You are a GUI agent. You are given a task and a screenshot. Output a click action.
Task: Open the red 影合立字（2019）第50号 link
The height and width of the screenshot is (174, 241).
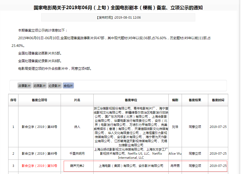39,166
